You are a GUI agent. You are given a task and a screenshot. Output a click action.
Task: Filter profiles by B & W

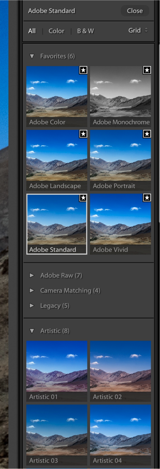click(x=85, y=31)
